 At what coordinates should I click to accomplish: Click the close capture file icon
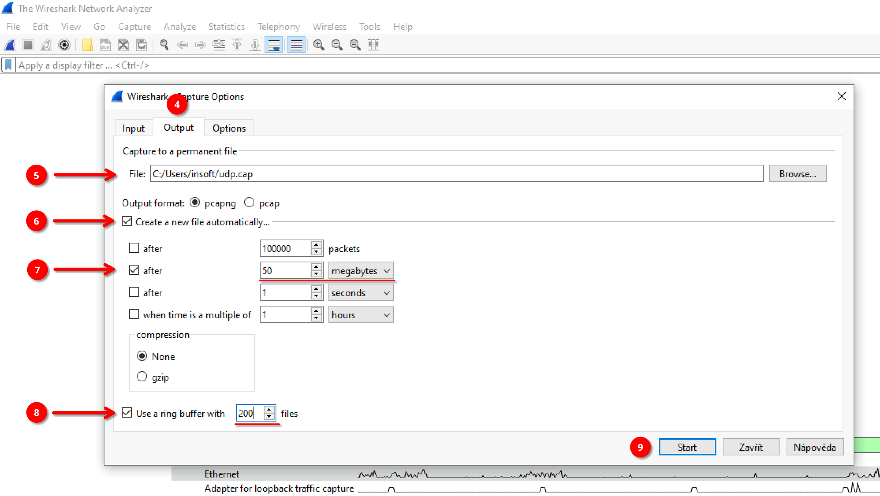[123, 45]
